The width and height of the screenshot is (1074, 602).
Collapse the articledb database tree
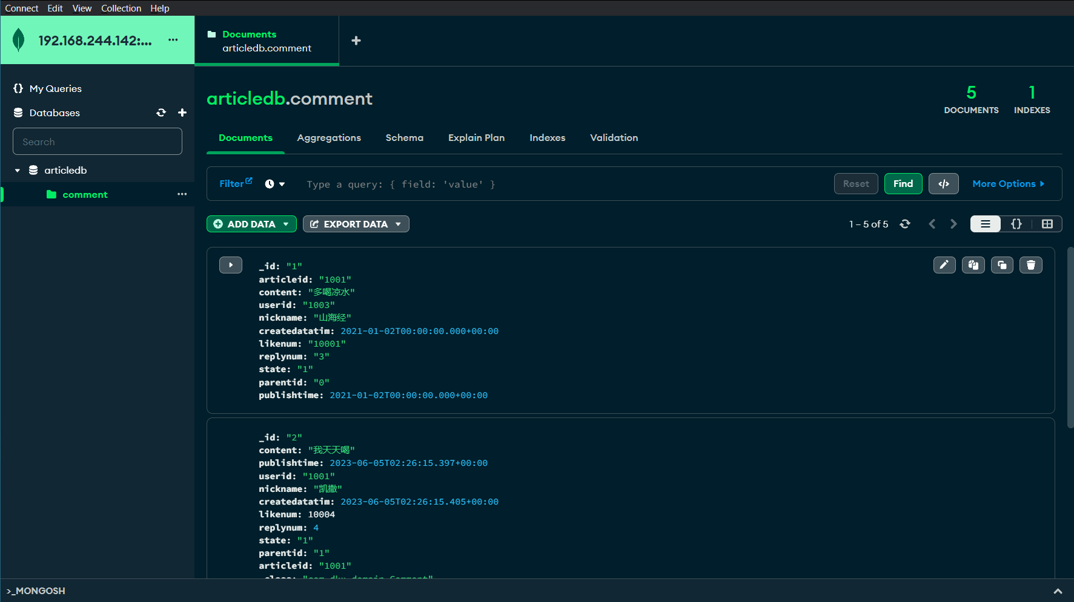pyautogui.click(x=18, y=171)
